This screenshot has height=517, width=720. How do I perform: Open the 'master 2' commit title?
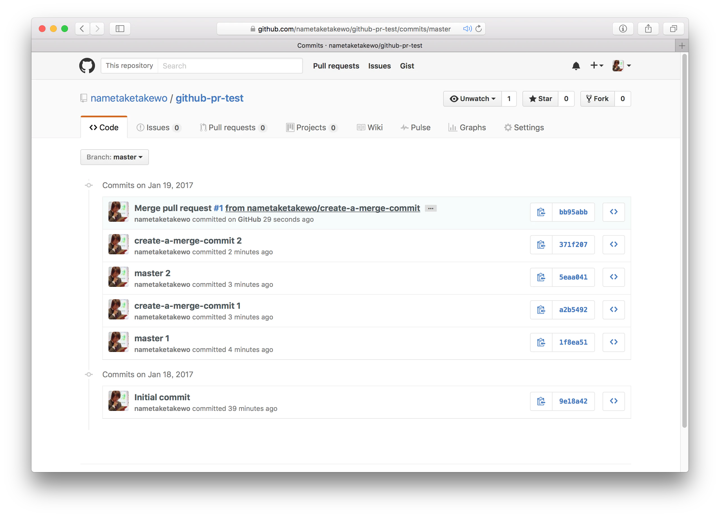point(152,273)
